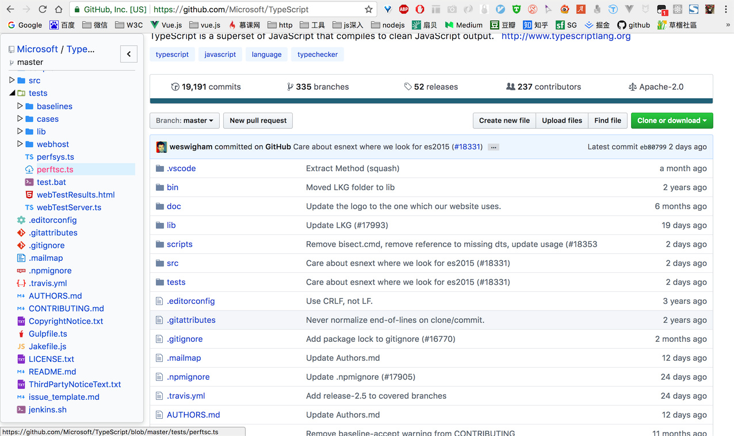Expand the commit message ellipsis button
The height and width of the screenshot is (436, 734).
(x=493, y=147)
